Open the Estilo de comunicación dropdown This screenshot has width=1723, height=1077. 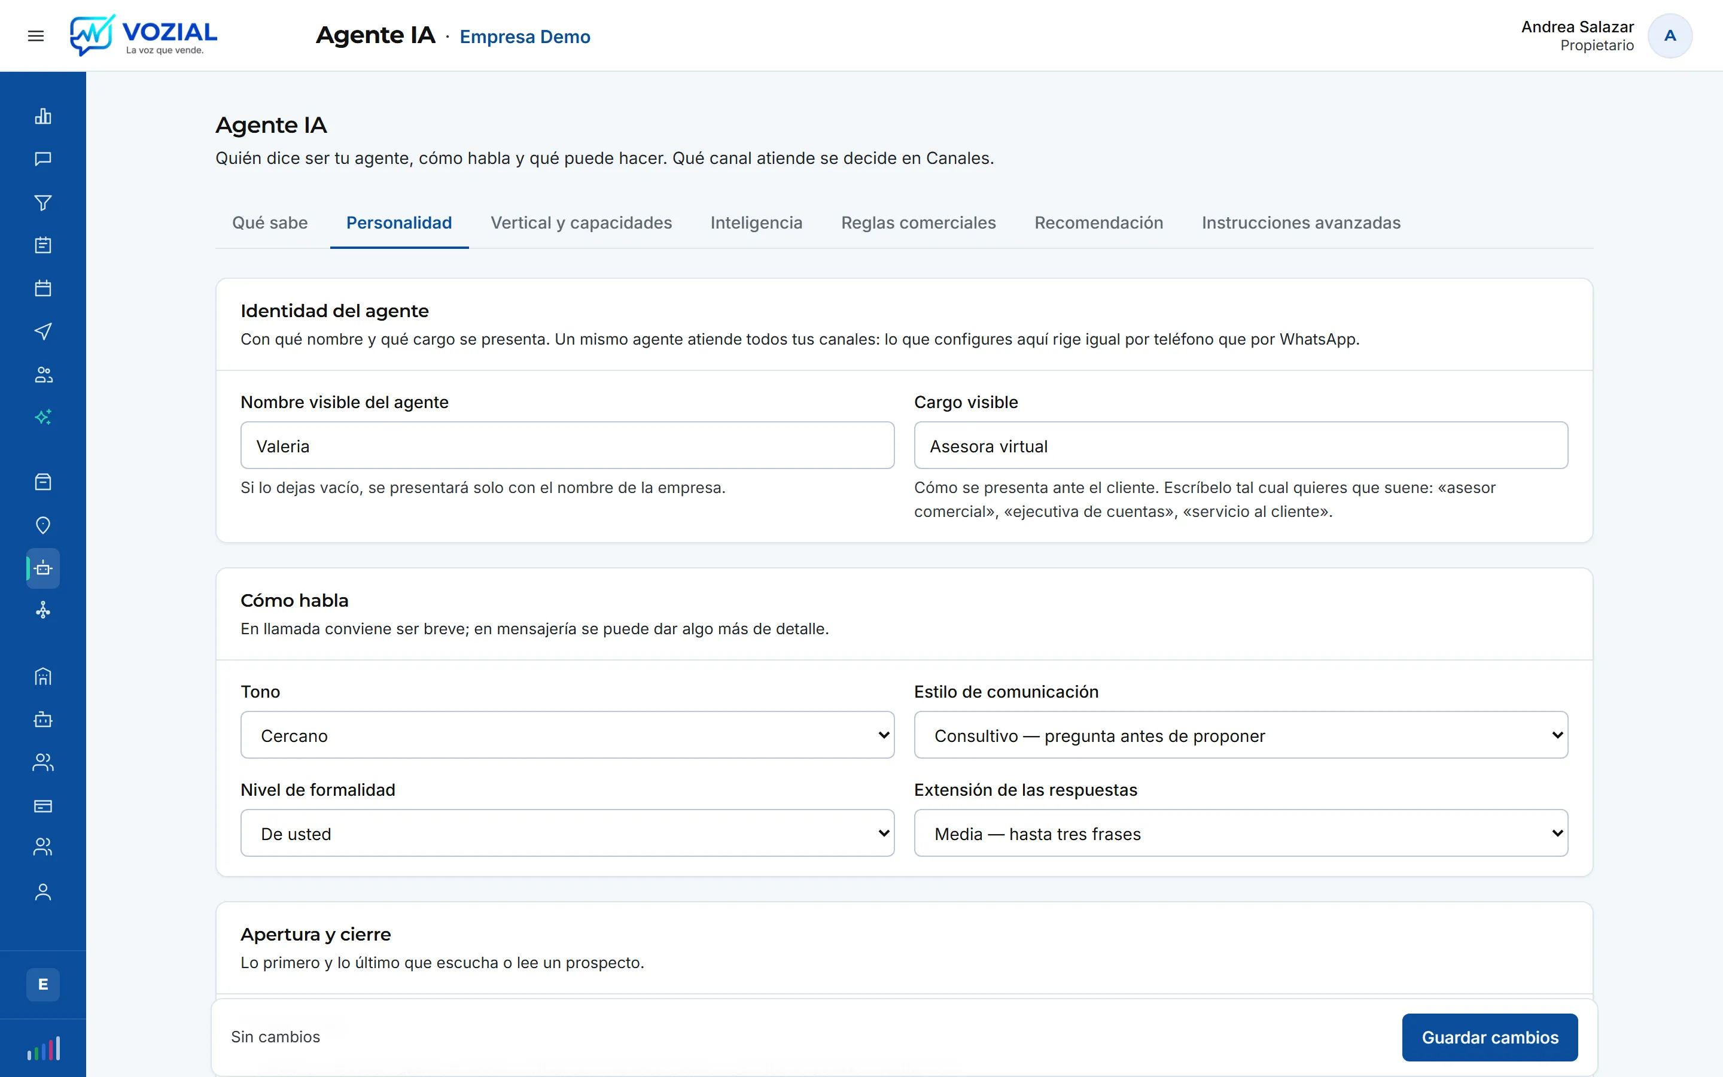point(1240,735)
